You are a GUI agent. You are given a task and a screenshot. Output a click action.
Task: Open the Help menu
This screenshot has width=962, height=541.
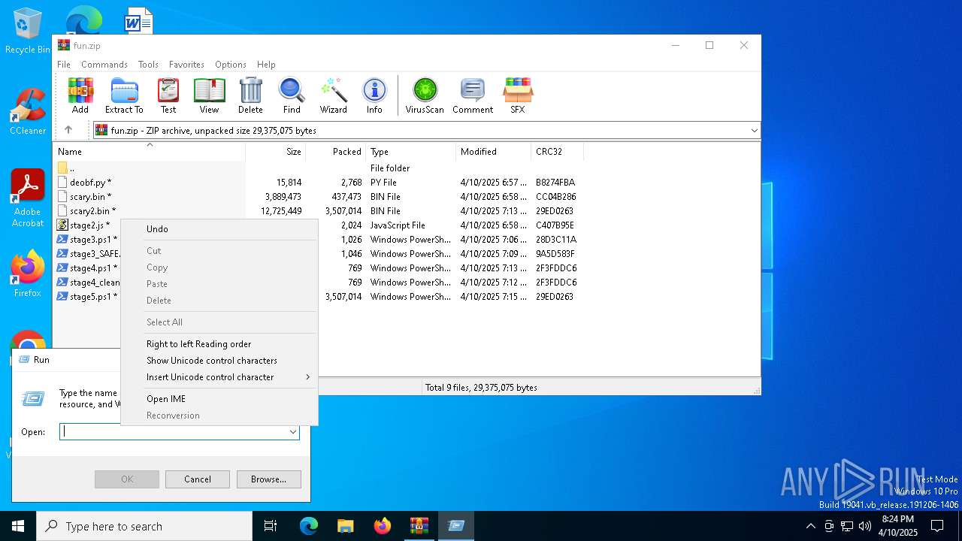[266, 65]
